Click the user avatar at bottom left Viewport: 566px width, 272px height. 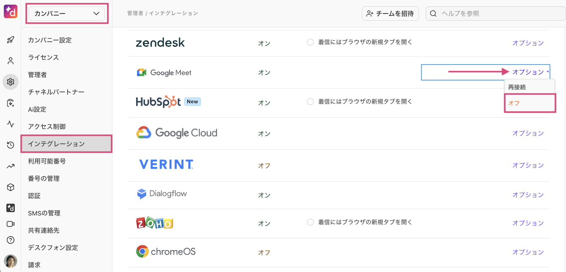[11, 261]
